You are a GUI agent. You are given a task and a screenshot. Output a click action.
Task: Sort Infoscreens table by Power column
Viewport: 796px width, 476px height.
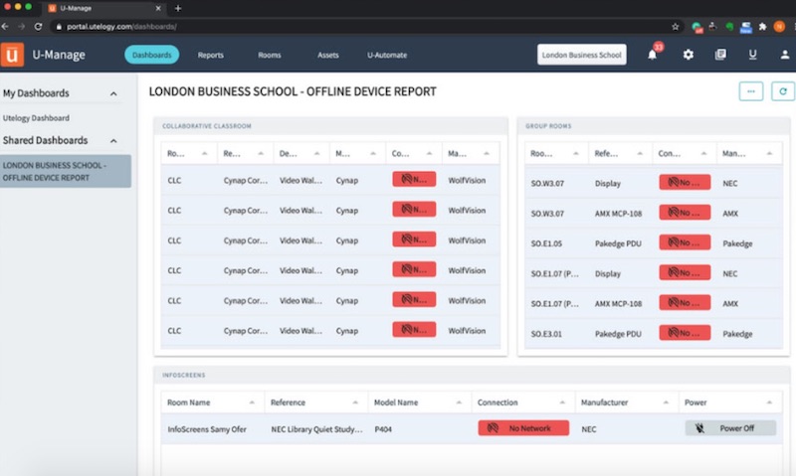click(x=768, y=402)
